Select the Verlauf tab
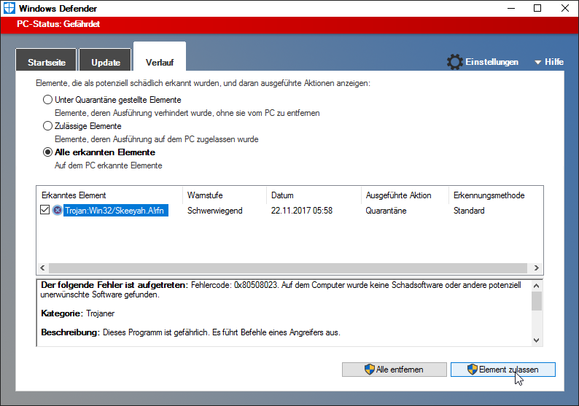Image resolution: width=579 pixels, height=406 pixels. pyautogui.click(x=160, y=56)
